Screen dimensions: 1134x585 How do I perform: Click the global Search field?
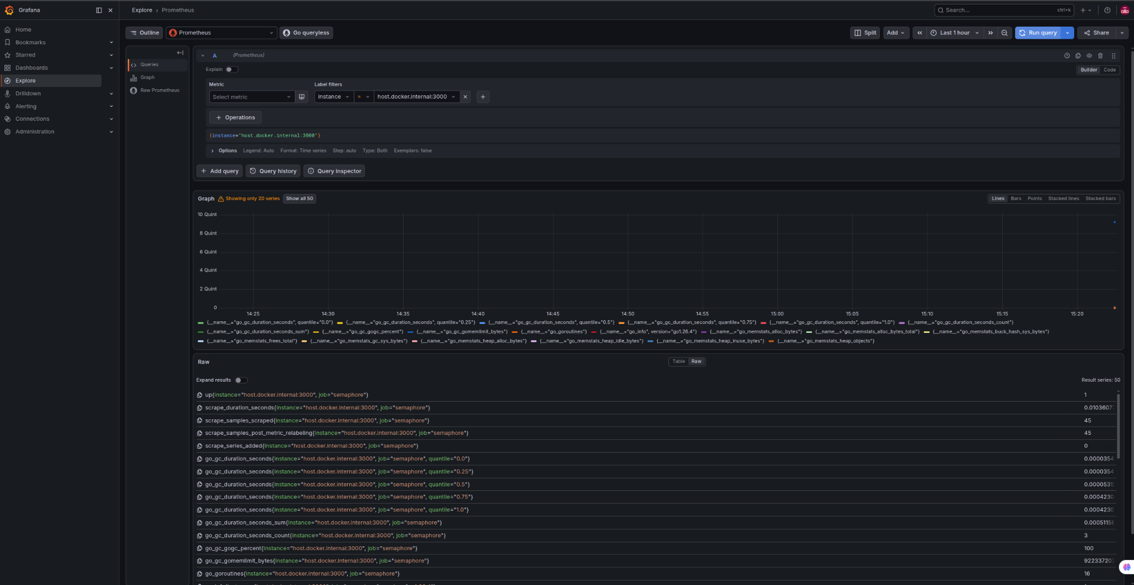pyautogui.click(x=1004, y=10)
